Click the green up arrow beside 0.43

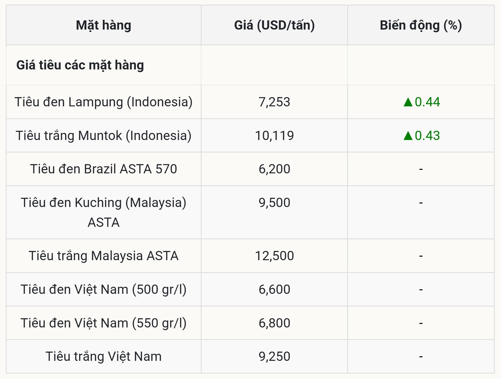408,135
